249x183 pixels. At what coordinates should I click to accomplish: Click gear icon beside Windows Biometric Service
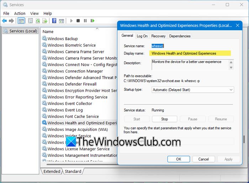[x=44, y=45]
